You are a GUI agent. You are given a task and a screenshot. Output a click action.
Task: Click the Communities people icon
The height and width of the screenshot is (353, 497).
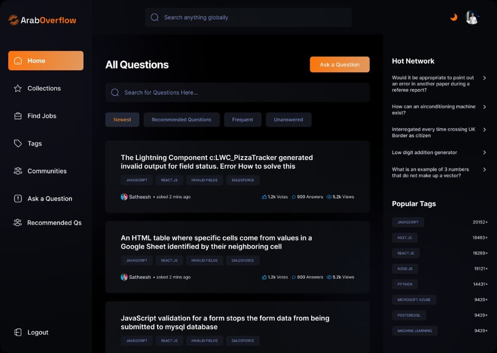point(18,171)
